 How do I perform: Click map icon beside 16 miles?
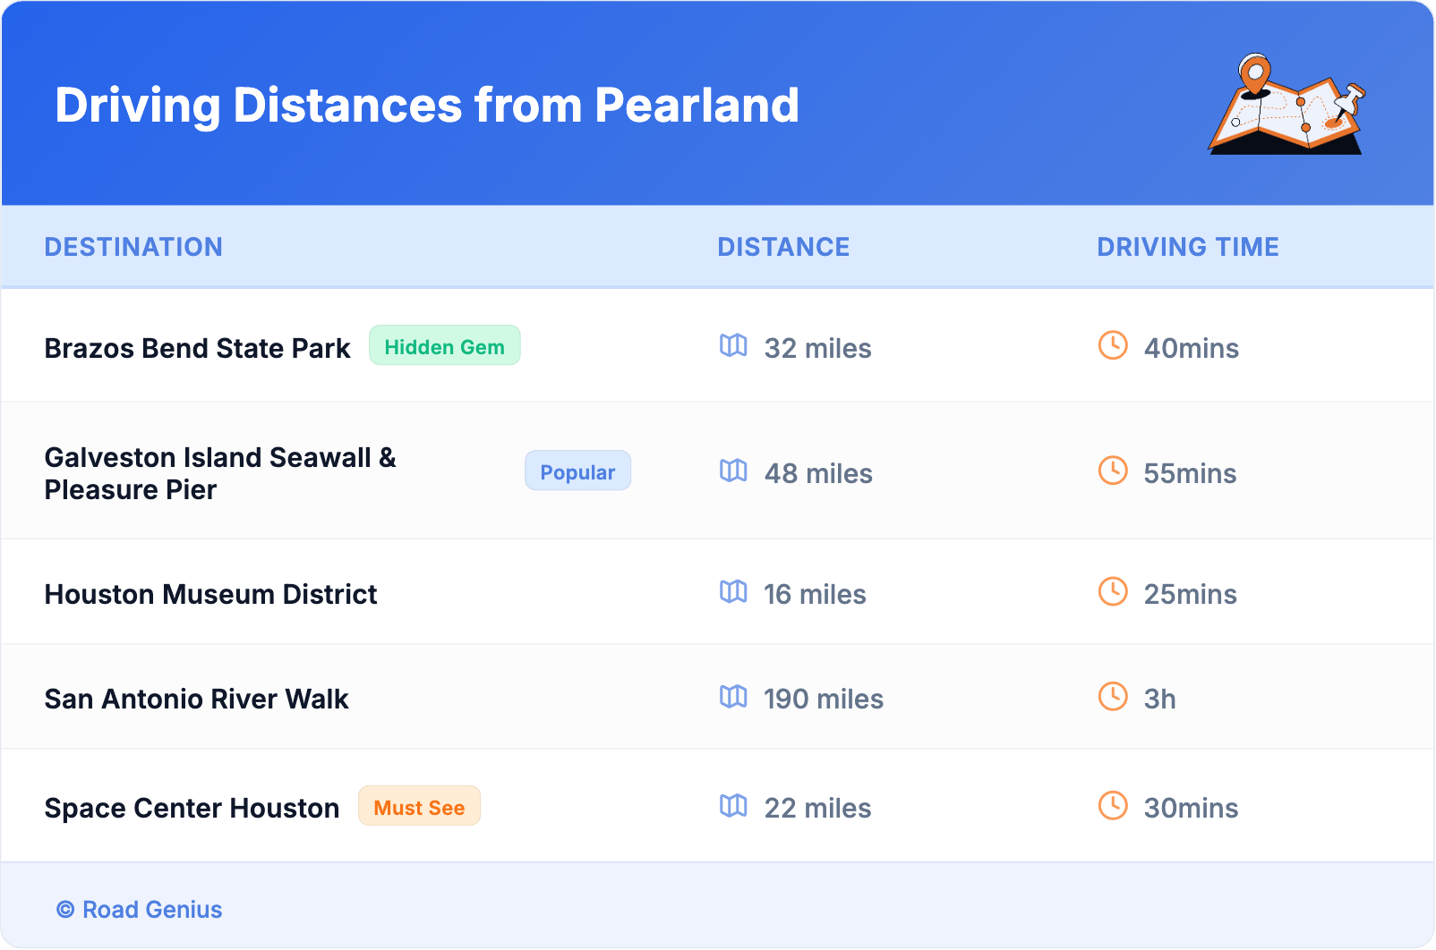(733, 592)
